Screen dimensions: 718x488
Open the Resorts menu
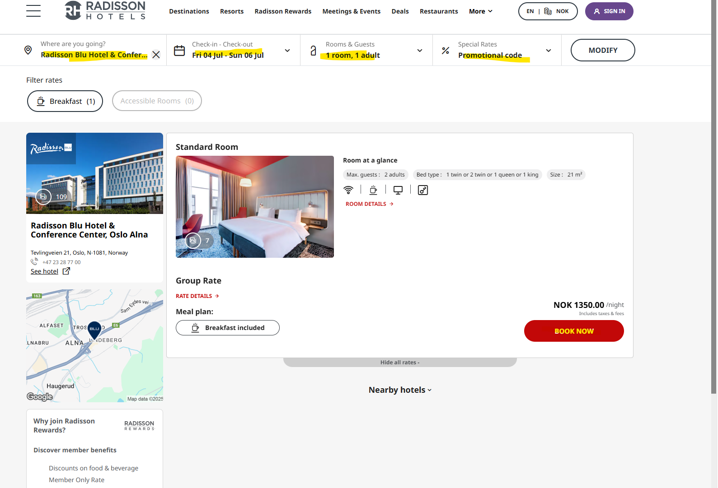[232, 11]
